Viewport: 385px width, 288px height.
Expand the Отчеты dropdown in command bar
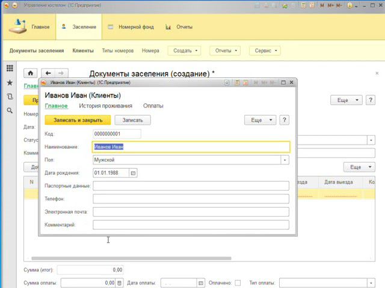[x=225, y=50]
